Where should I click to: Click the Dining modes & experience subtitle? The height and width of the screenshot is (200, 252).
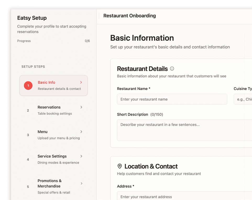[x=58, y=163]
